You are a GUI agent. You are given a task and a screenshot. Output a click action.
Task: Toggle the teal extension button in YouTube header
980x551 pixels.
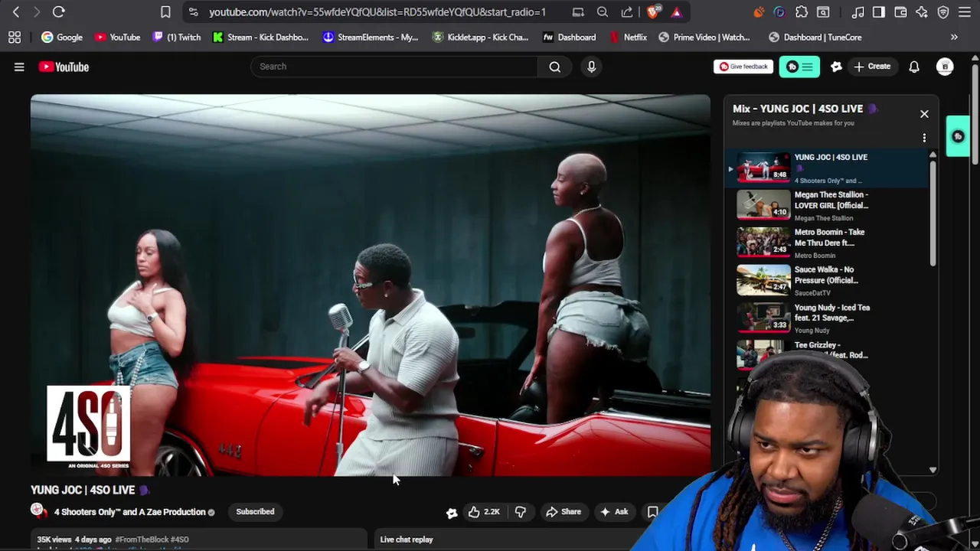point(799,67)
